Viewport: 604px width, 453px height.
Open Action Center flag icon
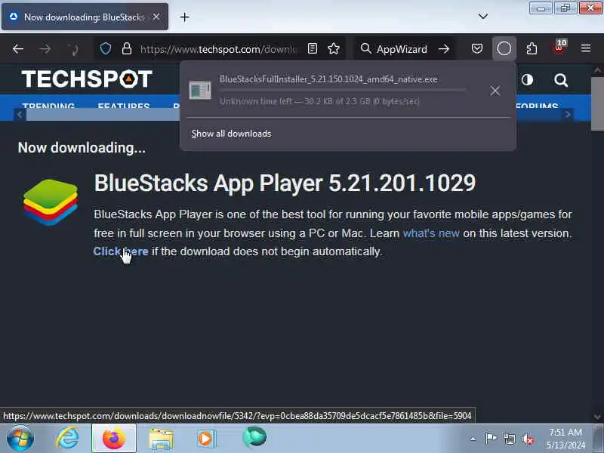coord(490,439)
